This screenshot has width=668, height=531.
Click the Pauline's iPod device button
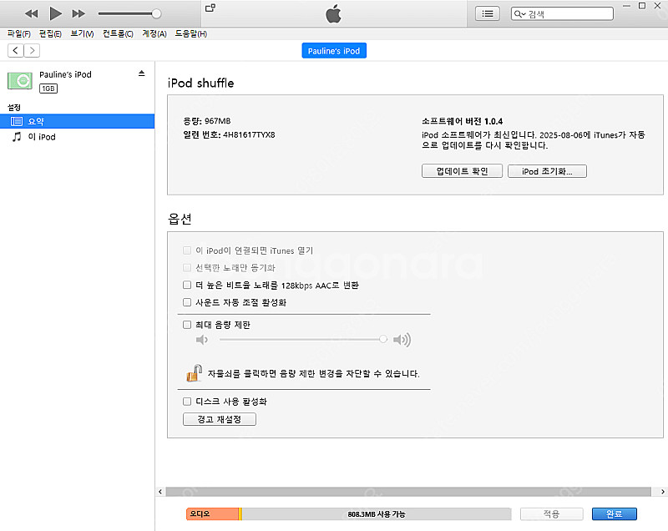click(334, 51)
